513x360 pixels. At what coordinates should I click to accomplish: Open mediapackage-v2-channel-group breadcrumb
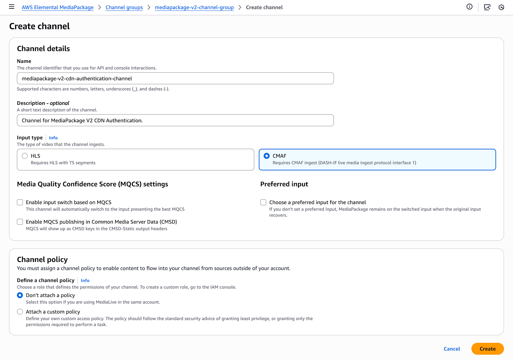(194, 7)
